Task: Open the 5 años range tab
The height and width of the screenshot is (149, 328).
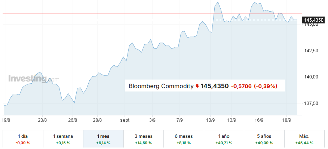Action: tap(264, 139)
